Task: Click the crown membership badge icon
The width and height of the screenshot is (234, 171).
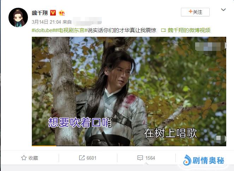Action: pos(62,13)
